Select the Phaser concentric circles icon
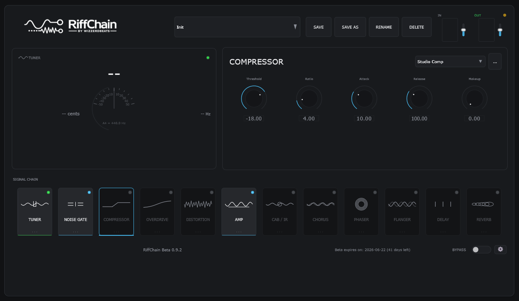 [x=361, y=204]
